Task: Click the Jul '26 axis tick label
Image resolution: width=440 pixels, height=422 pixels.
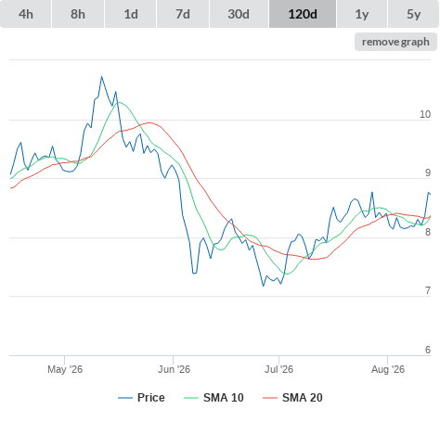Action: tap(278, 369)
